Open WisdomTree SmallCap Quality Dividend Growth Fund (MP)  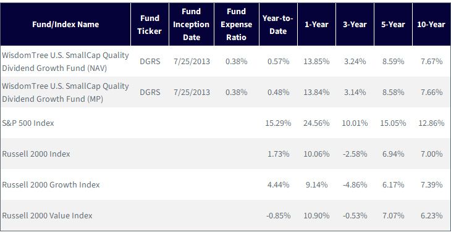tap(65, 93)
